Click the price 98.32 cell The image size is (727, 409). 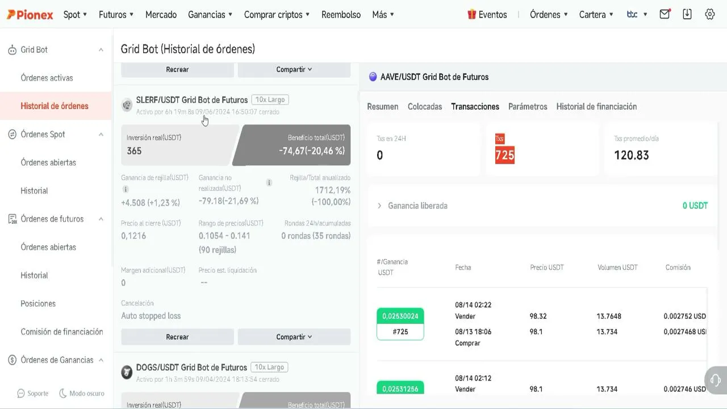[x=538, y=316]
